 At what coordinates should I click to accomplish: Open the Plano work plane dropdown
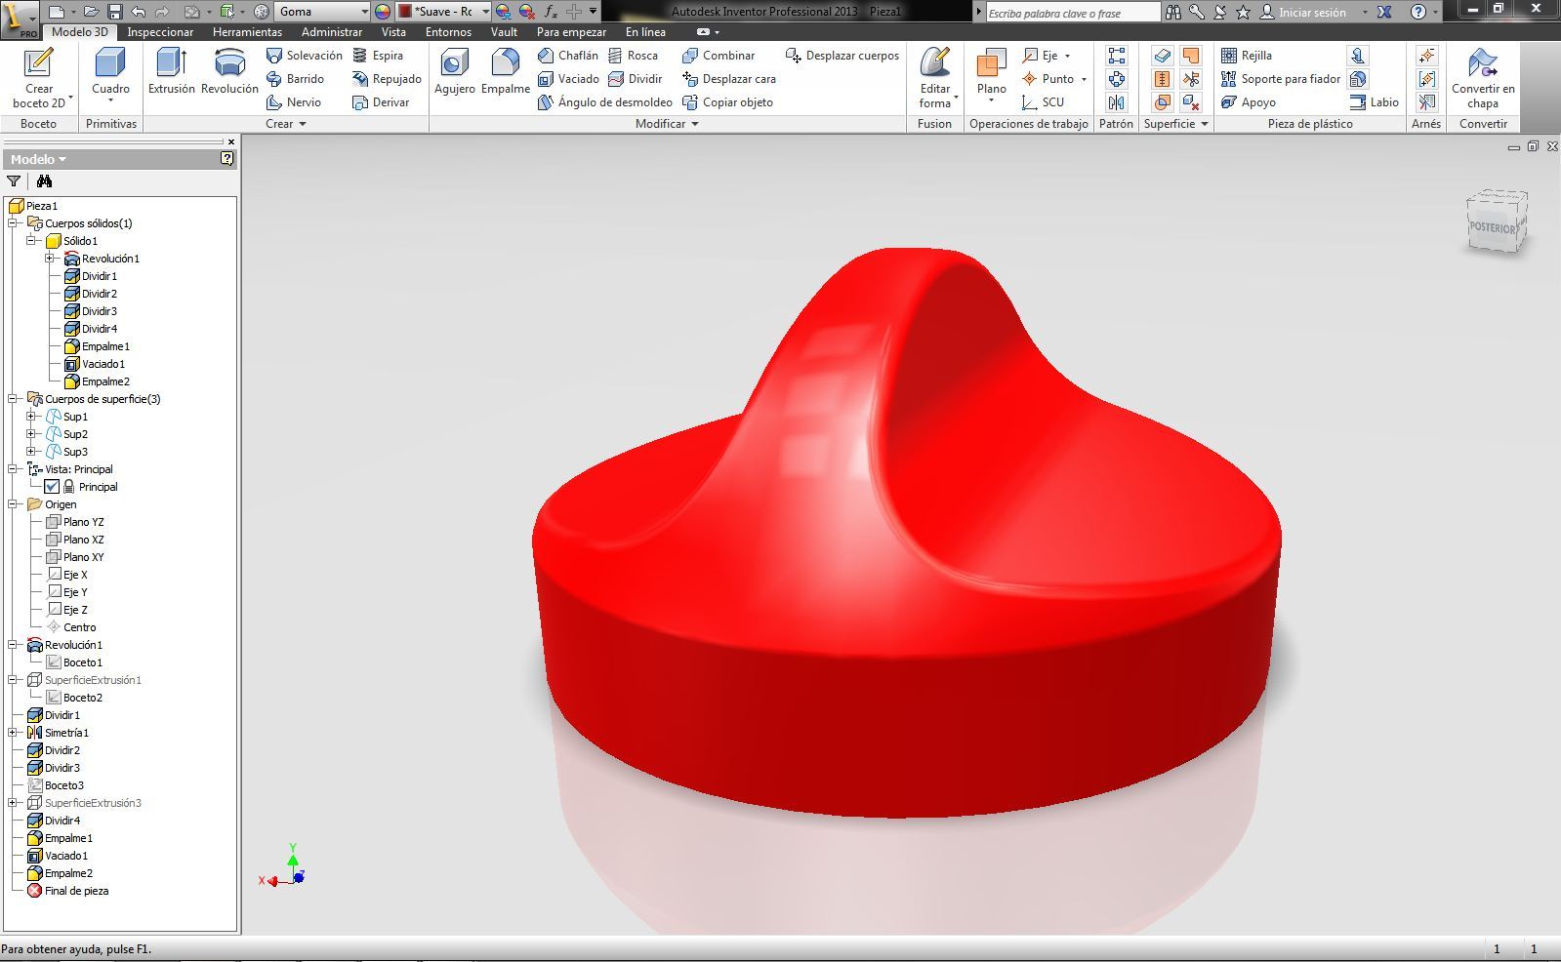(991, 100)
